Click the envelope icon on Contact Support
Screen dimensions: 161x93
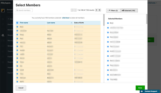pos(142,91)
